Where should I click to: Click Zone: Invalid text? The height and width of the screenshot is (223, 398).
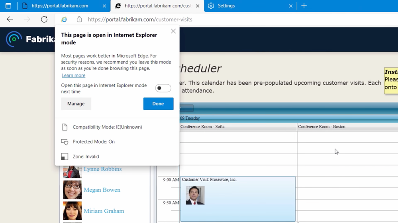point(86,157)
